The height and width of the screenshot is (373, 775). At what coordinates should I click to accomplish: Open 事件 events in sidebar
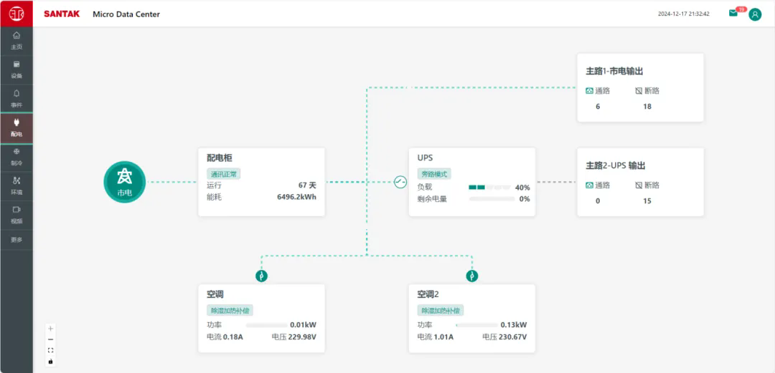pyautogui.click(x=17, y=98)
